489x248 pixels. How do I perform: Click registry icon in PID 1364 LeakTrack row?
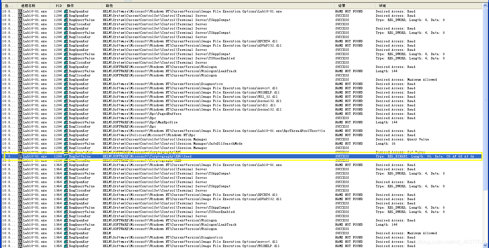[66, 225]
